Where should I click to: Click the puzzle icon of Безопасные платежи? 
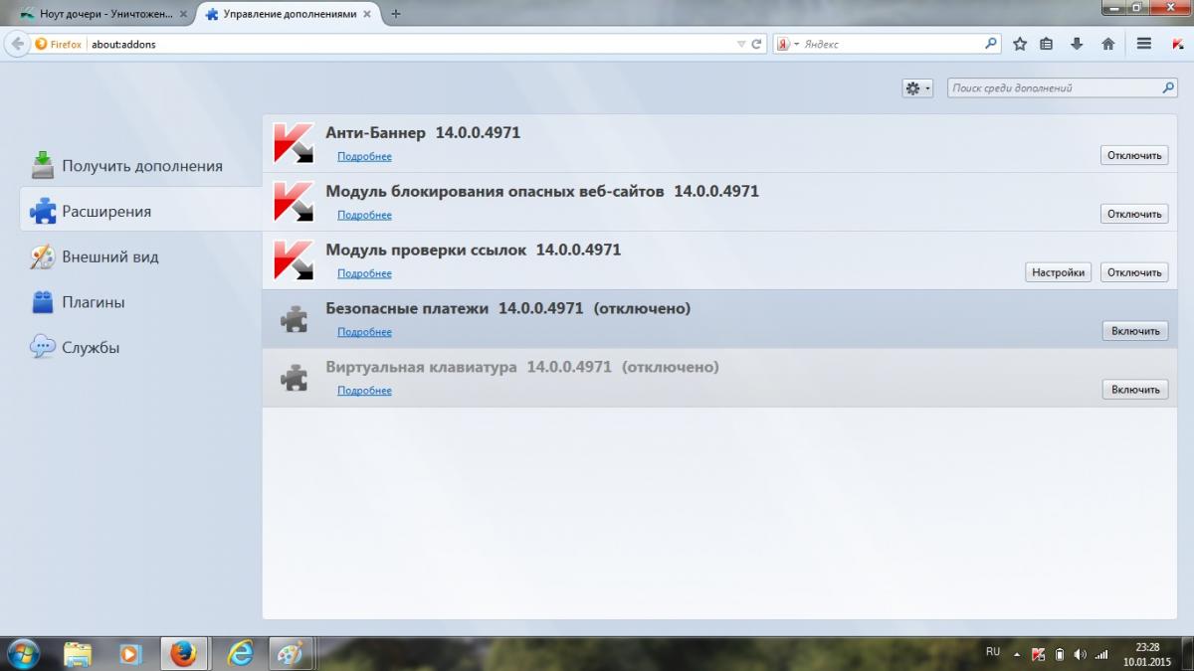tap(294, 319)
